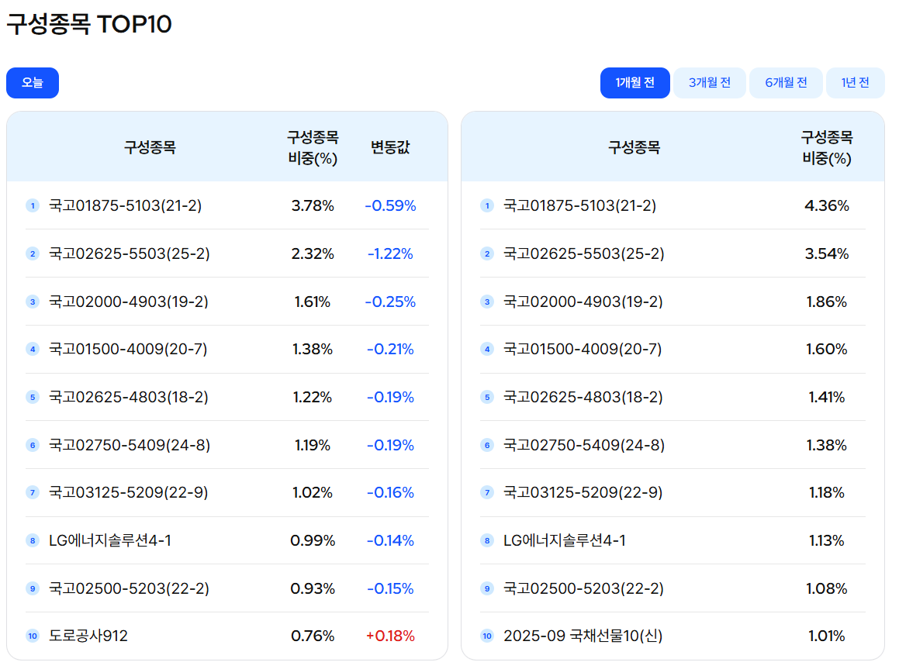899x669 pixels.
Task: Click the number 8 badge beside LG에너지솔루션4-1
Action: [33, 540]
